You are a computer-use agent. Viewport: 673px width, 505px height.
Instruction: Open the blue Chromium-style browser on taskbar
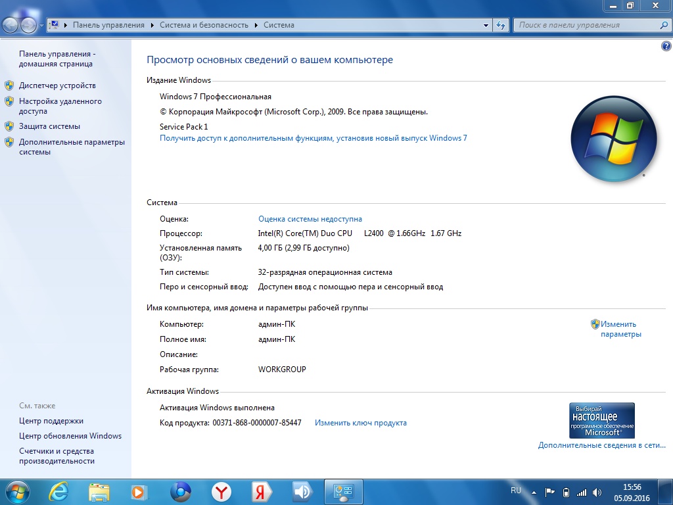[x=180, y=492]
